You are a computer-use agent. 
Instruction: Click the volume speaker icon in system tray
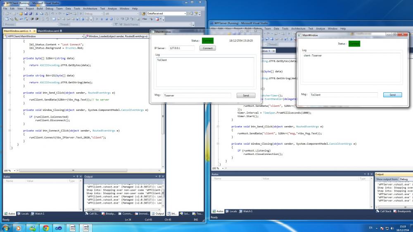tap(392, 227)
